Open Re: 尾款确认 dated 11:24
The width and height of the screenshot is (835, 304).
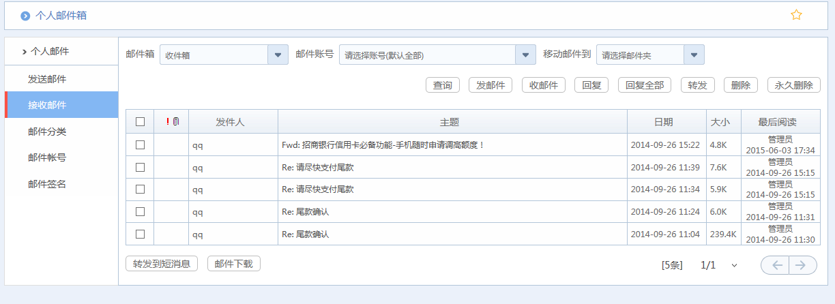(x=305, y=211)
